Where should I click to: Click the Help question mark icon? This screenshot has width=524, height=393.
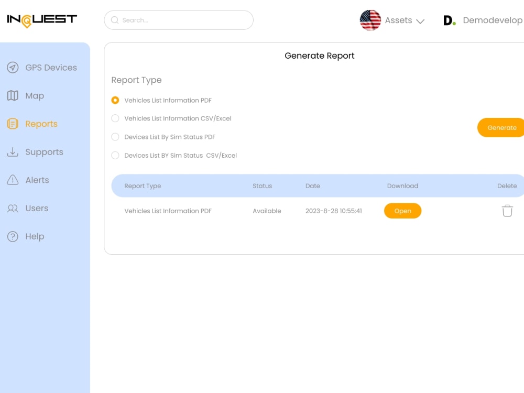pyautogui.click(x=13, y=236)
